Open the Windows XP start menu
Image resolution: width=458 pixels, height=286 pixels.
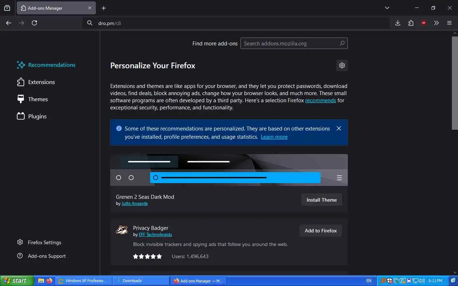[x=17, y=281]
